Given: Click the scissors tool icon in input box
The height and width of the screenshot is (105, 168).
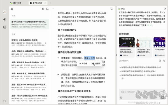Looking at the screenshot, I should (x=121, y=98).
